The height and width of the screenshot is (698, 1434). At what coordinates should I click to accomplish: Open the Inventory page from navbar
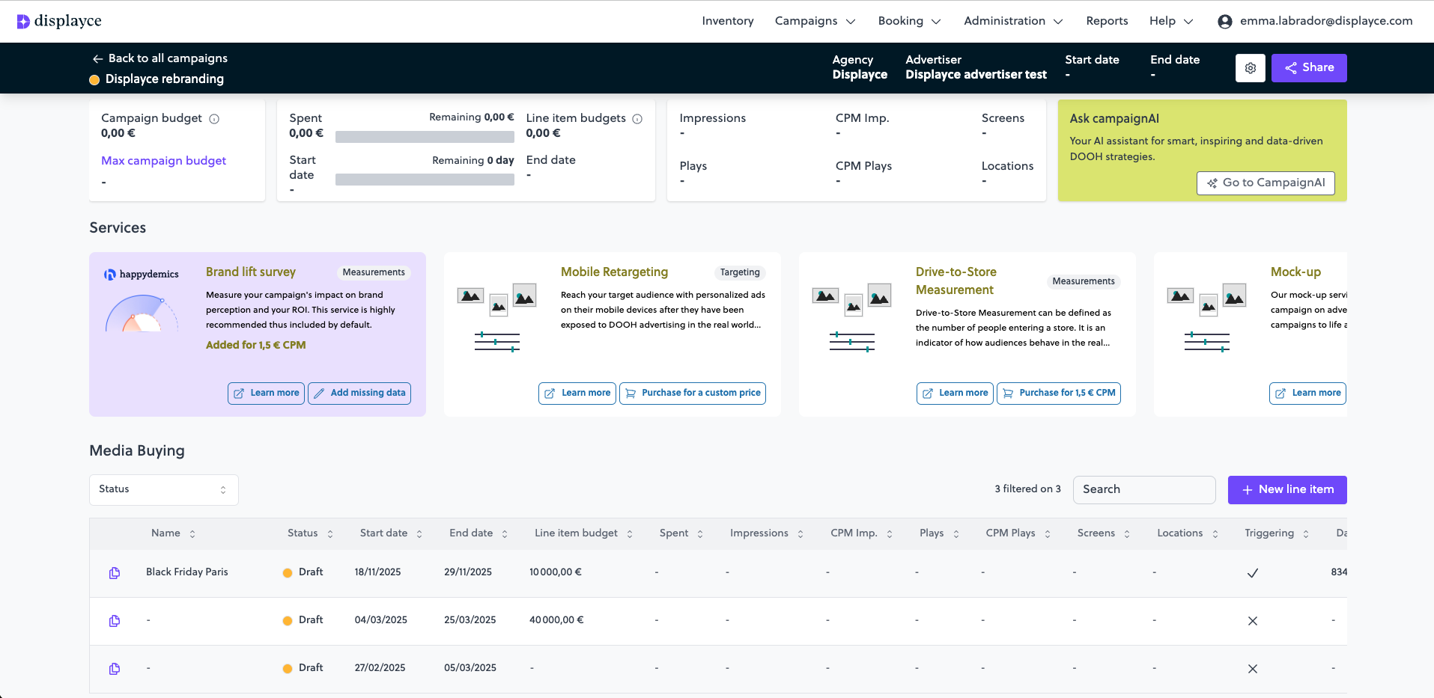[727, 21]
